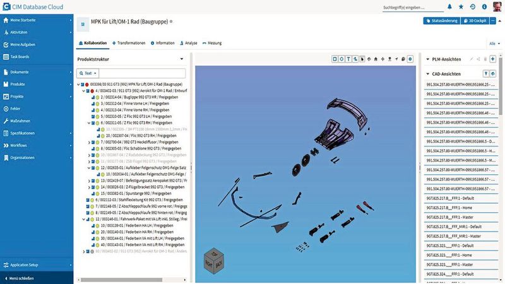Click Menü schließen to collapse sidebar

tap(37, 278)
